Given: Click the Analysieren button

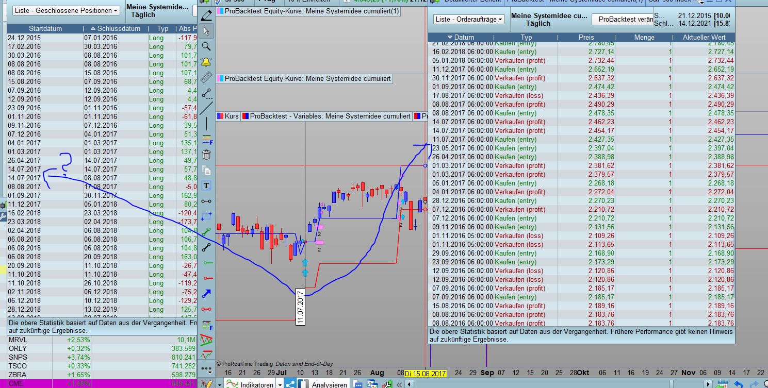Looking at the screenshot, I should [x=323, y=384].
